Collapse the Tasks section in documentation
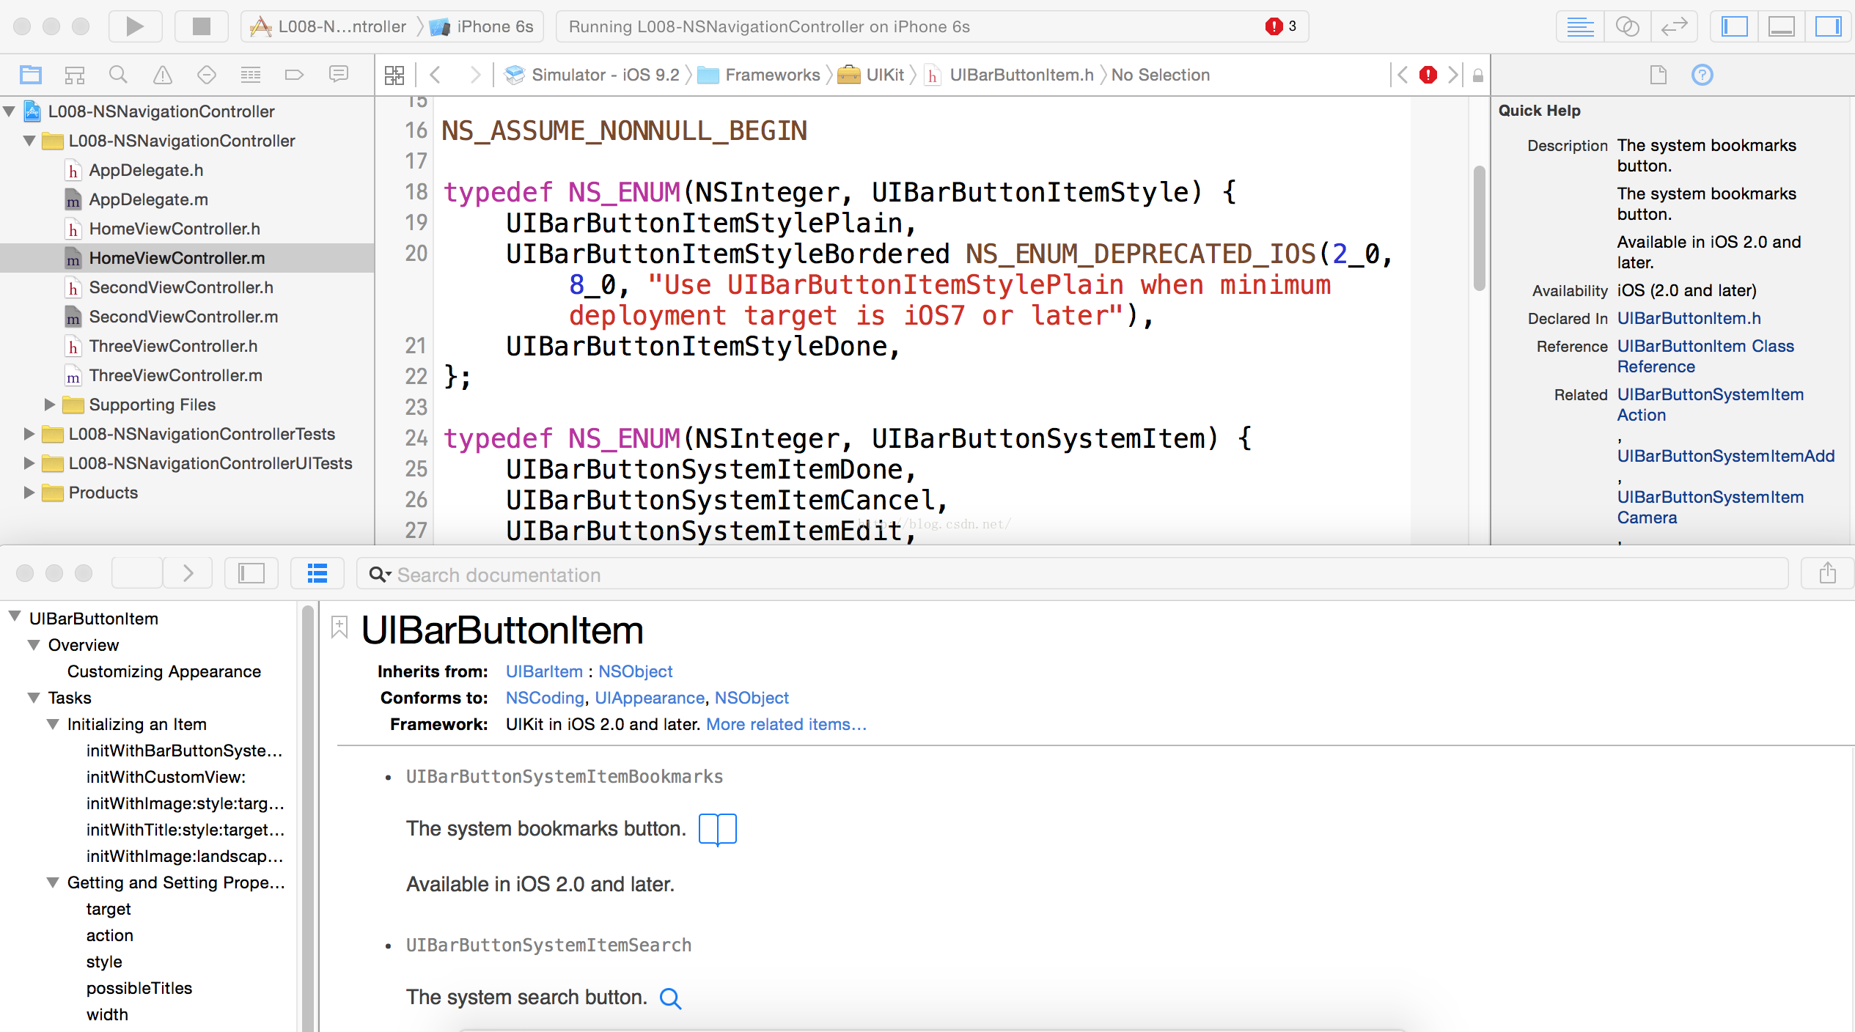Viewport: 1855px width, 1032px height. click(34, 698)
